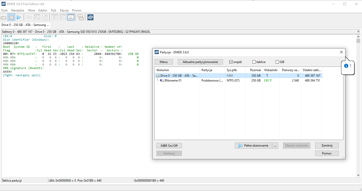Click the Otwórz wolumin button
This screenshot has height=191, width=362.
pos(297,146)
